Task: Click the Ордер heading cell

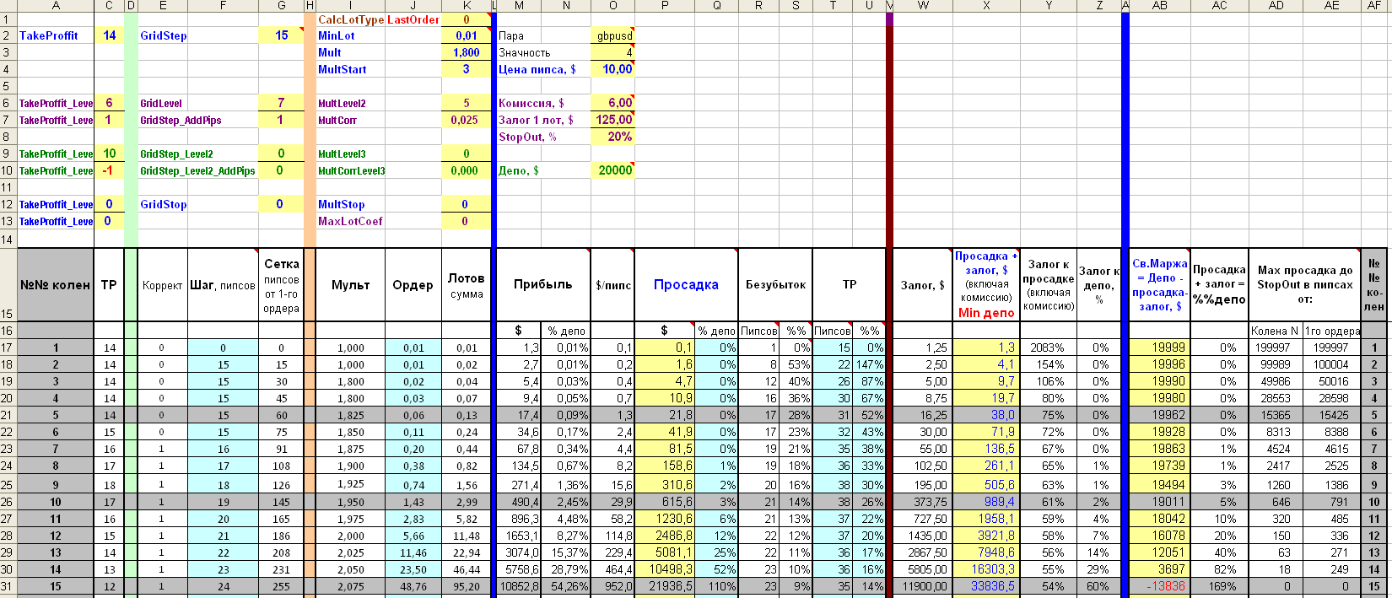Action: point(413,284)
